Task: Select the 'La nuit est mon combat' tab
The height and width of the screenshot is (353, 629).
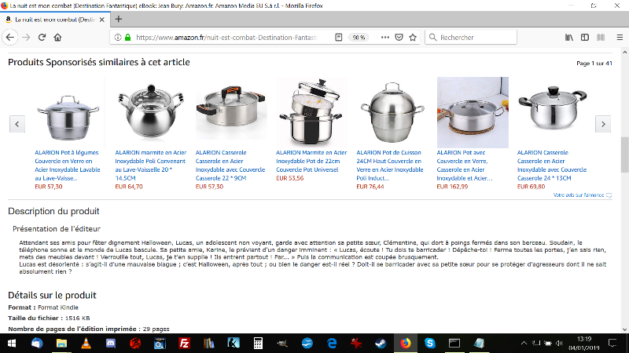Action: click(x=55, y=19)
